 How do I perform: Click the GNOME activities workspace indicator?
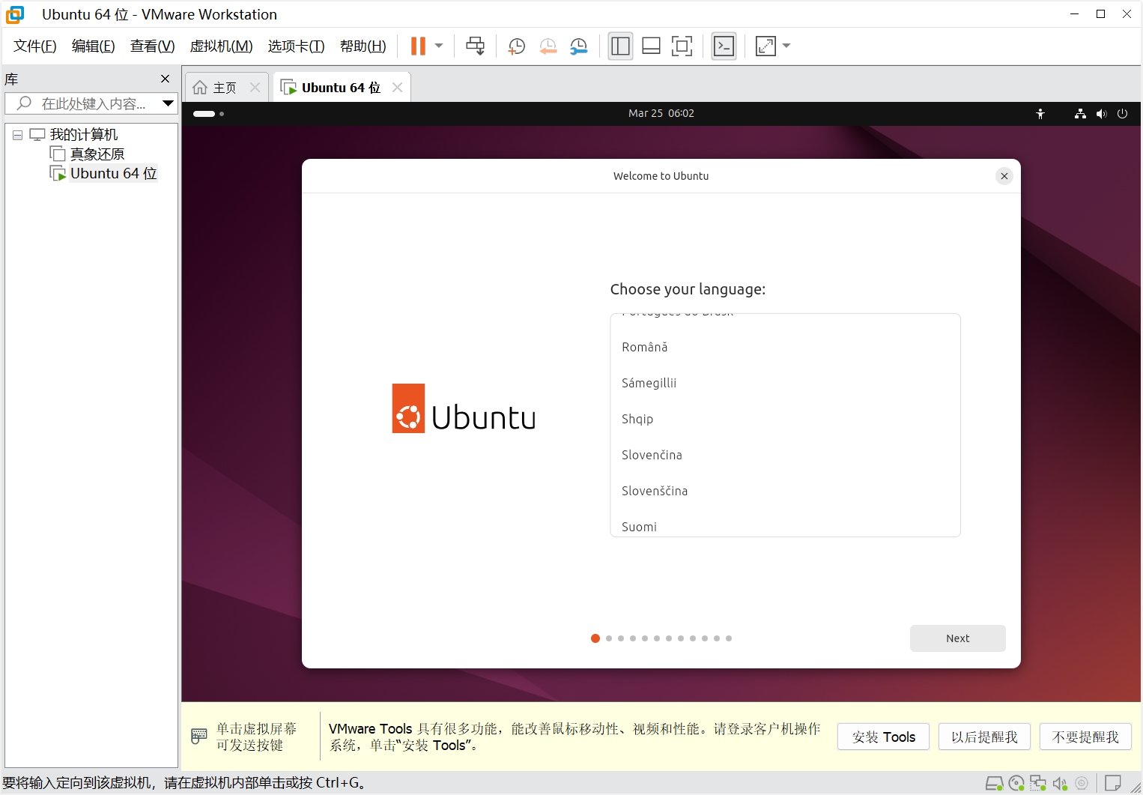tap(208, 114)
